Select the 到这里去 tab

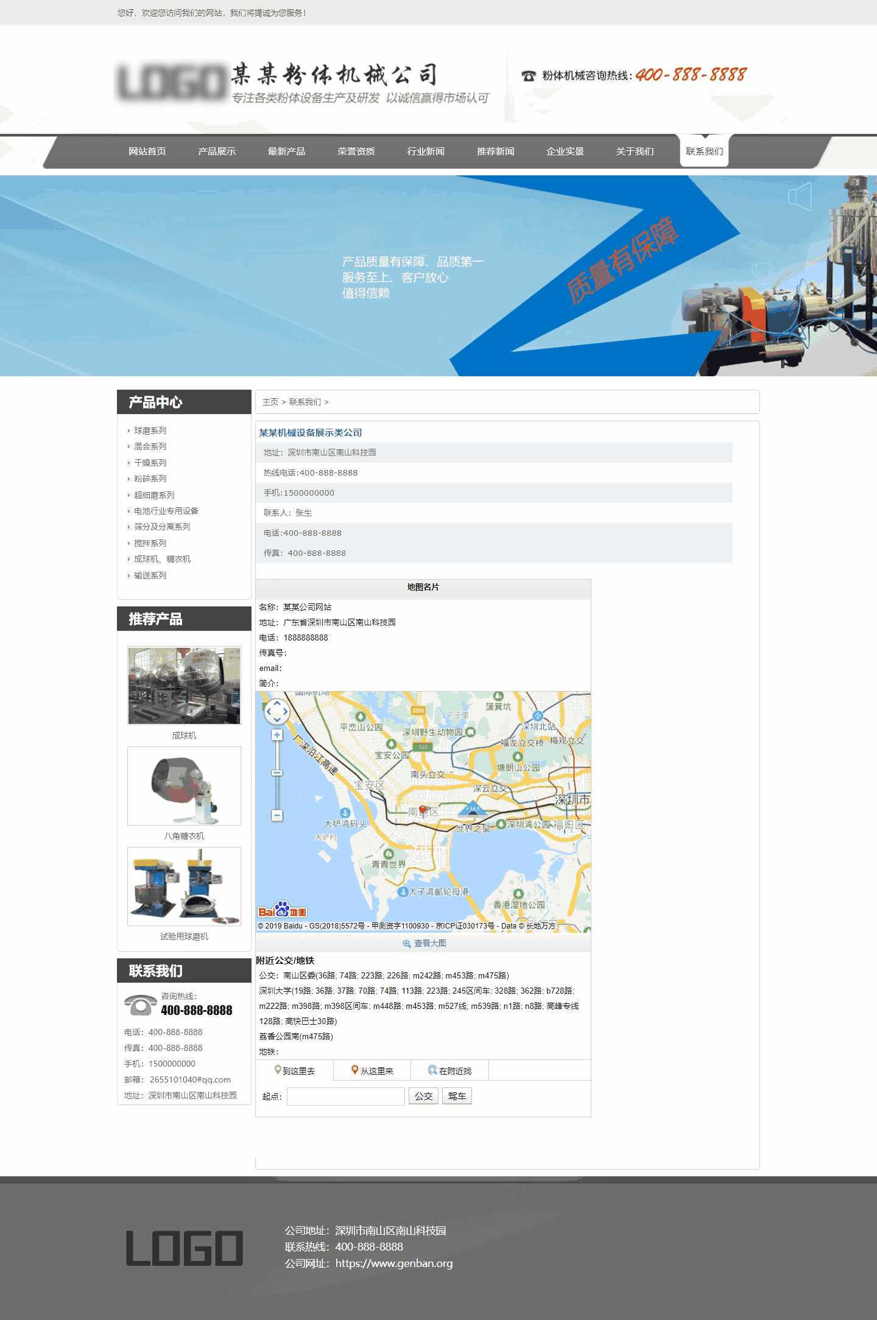[295, 1070]
